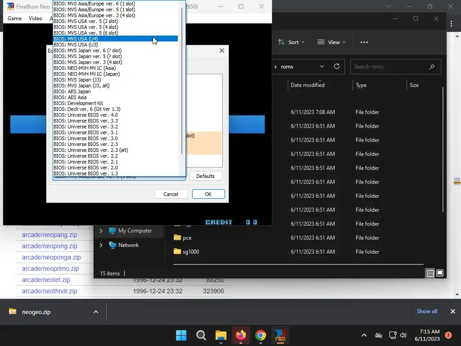
Task: Dismiss the downloads bar with X
Action: (453, 311)
